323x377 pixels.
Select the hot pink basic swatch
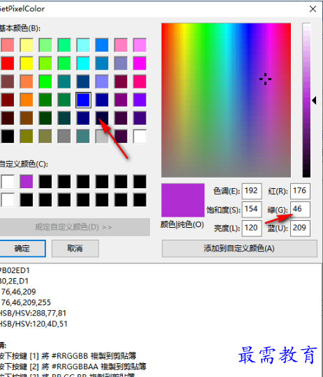(x=140, y=82)
